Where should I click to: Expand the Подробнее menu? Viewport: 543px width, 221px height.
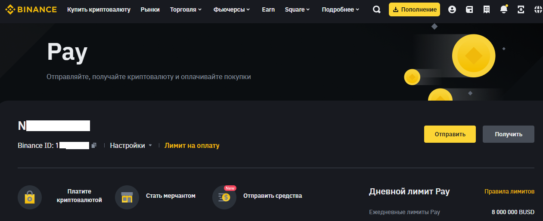340,9
